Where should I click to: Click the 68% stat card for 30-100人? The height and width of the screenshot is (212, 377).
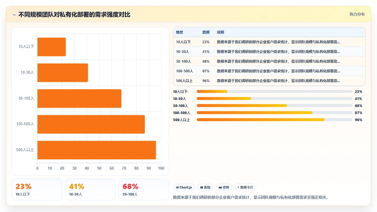tap(144, 189)
